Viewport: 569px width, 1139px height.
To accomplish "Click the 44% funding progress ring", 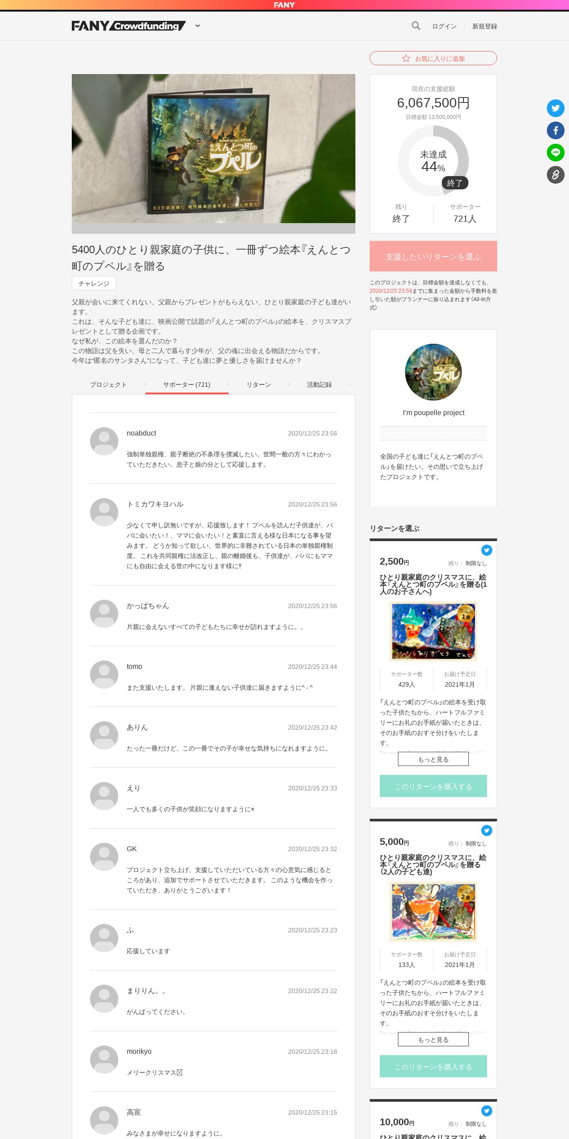I will 433,161.
